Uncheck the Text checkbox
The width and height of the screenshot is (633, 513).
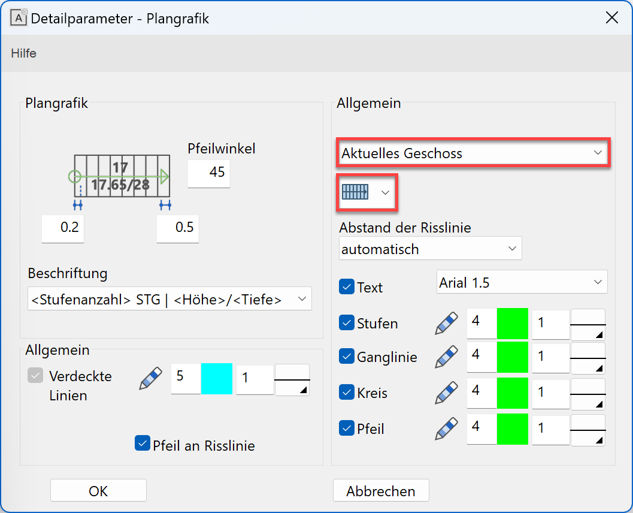pos(347,286)
